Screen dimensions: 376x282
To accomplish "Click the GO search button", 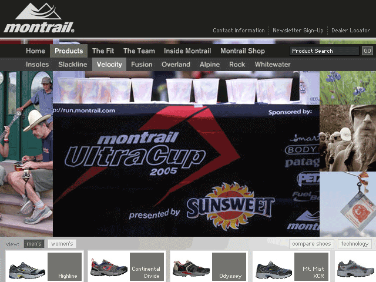I will click(x=367, y=51).
